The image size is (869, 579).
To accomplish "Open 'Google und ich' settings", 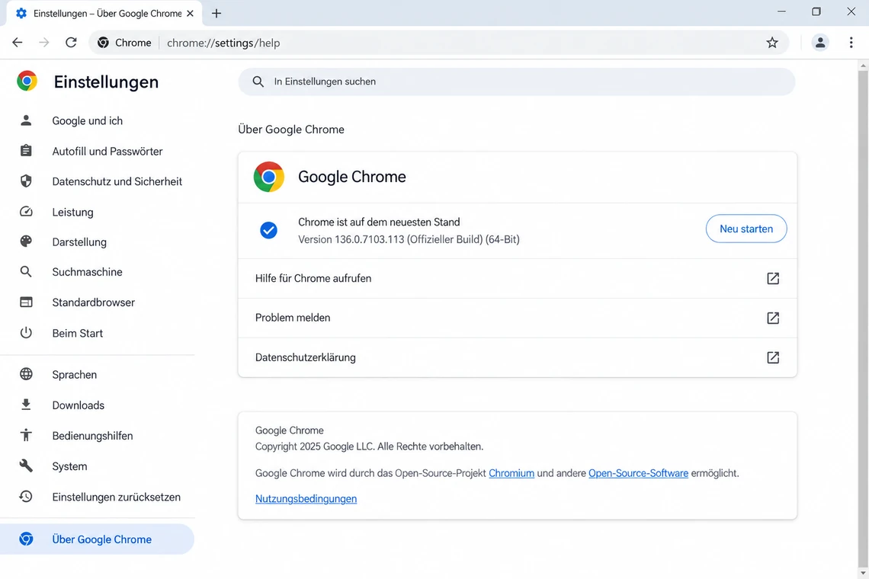I will [x=97, y=121].
